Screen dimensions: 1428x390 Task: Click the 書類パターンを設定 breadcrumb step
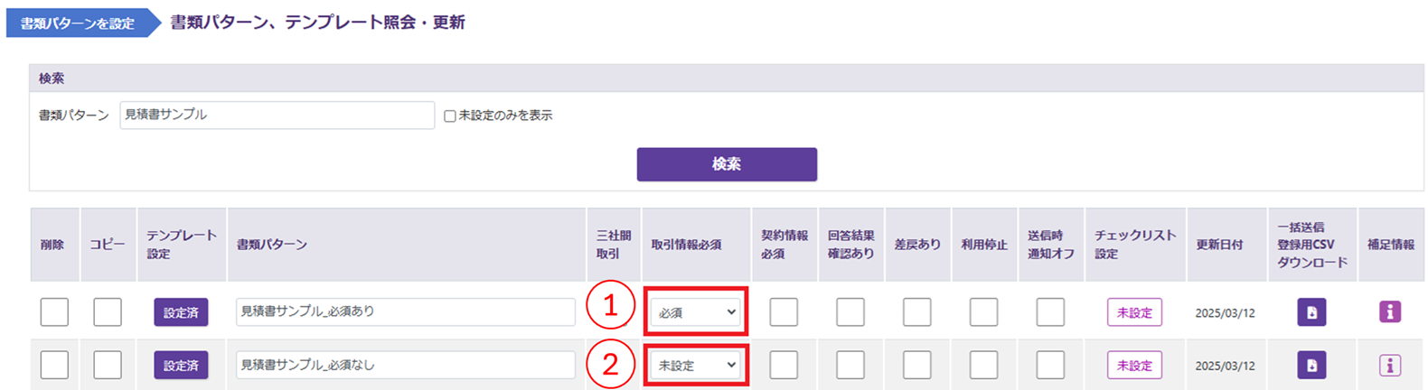78,23
